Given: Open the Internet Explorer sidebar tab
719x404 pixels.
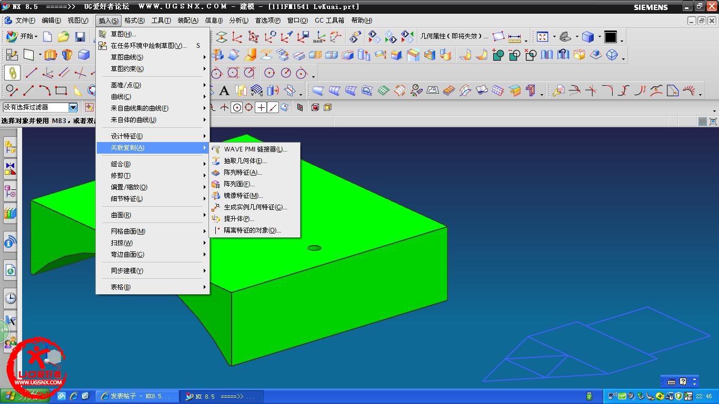Looking at the screenshot, I should [x=10, y=270].
